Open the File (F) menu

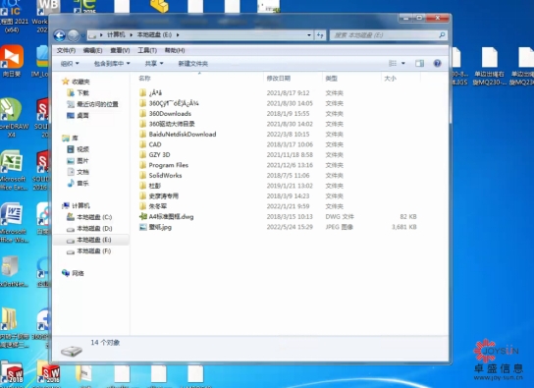66,50
